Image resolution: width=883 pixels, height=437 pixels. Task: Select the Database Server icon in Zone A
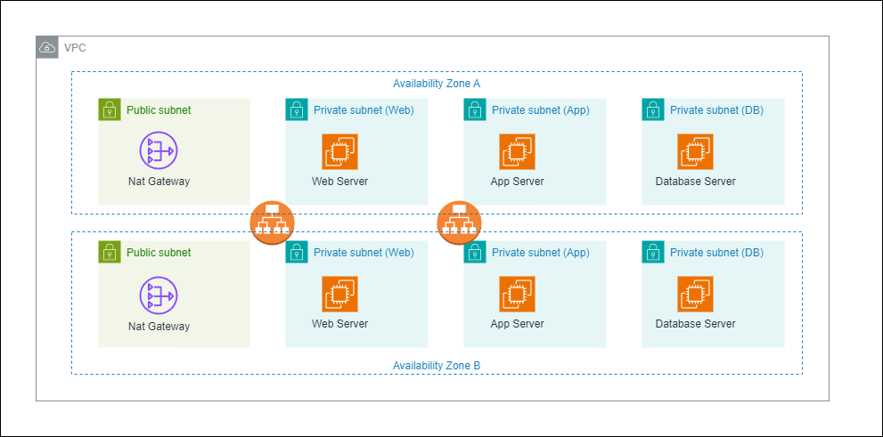(x=695, y=151)
